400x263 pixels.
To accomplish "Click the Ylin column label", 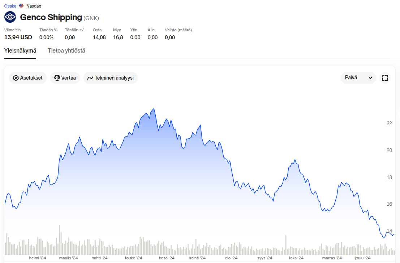I will (x=134, y=30).
